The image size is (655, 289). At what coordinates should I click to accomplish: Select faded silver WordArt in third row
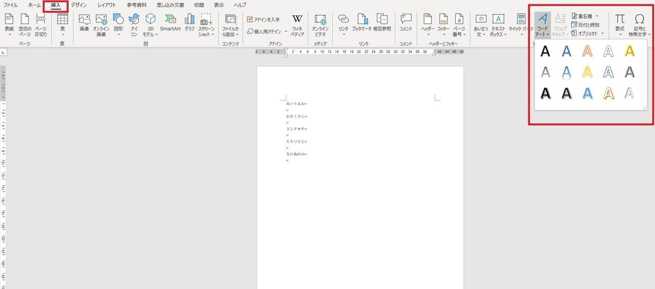click(x=629, y=93)
